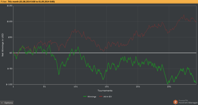Click the Net Winnings in USD axis title

point(3,45)
